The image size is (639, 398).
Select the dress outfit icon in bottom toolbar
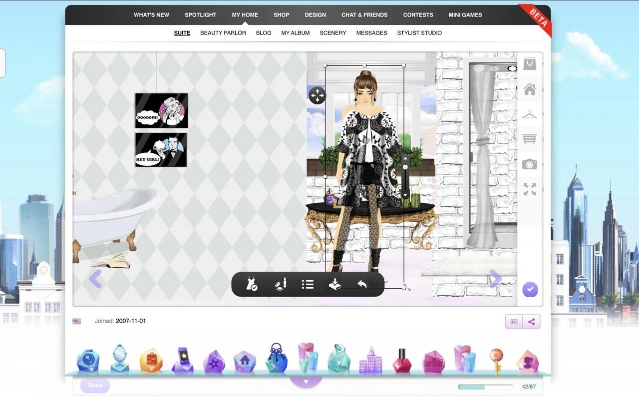[x=252, y=284]
